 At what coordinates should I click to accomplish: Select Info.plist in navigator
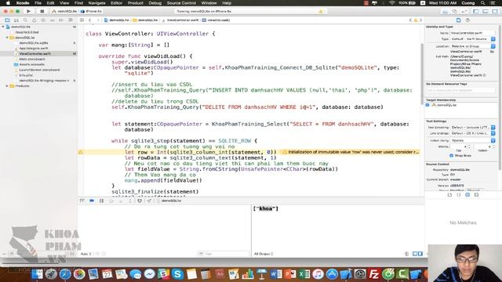pyautogui.click(x=26, y=75)
